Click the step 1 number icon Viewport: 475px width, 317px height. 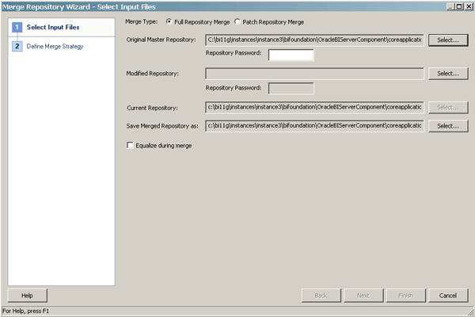(17, 28)
